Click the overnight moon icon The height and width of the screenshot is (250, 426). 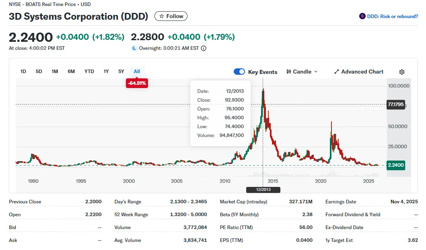(x=134, y=48)
